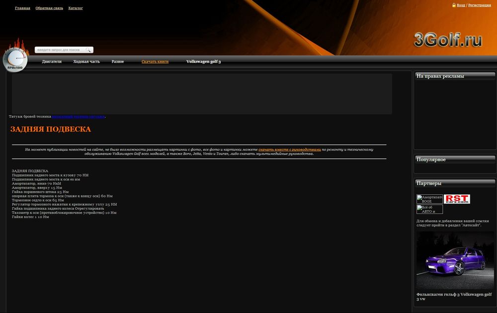Open the Ходовая часть menu item
The width and height of the screenshot is (497, 313).
86,62
